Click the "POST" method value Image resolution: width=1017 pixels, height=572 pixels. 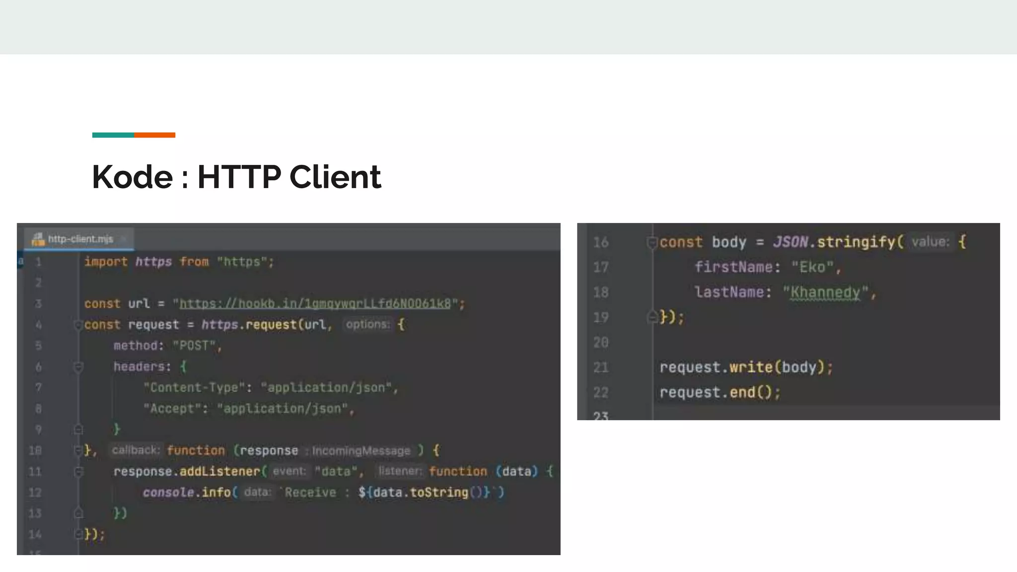tap(194, 346)
